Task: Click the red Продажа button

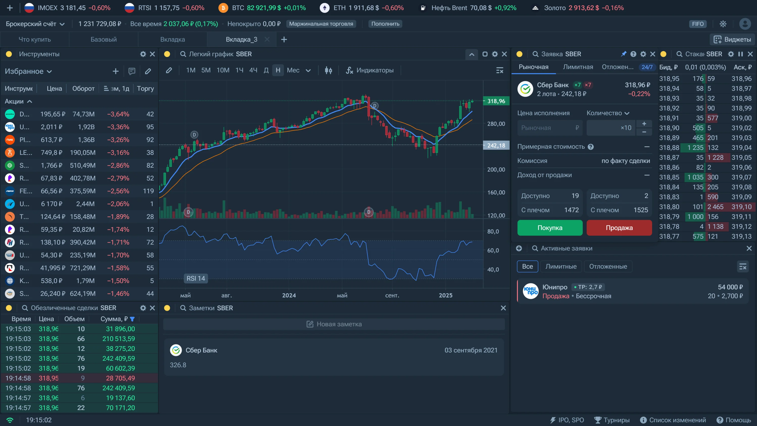Action: point(619,228)
